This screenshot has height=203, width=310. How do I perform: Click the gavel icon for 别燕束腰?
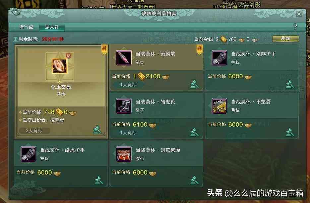[194, 180]
